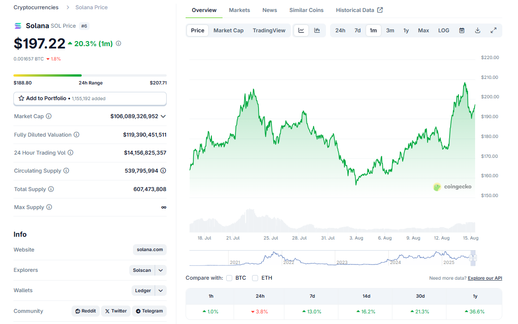518x324 pixels.
Task: Click Add to Portfolio button
Action: coord(90,98)
